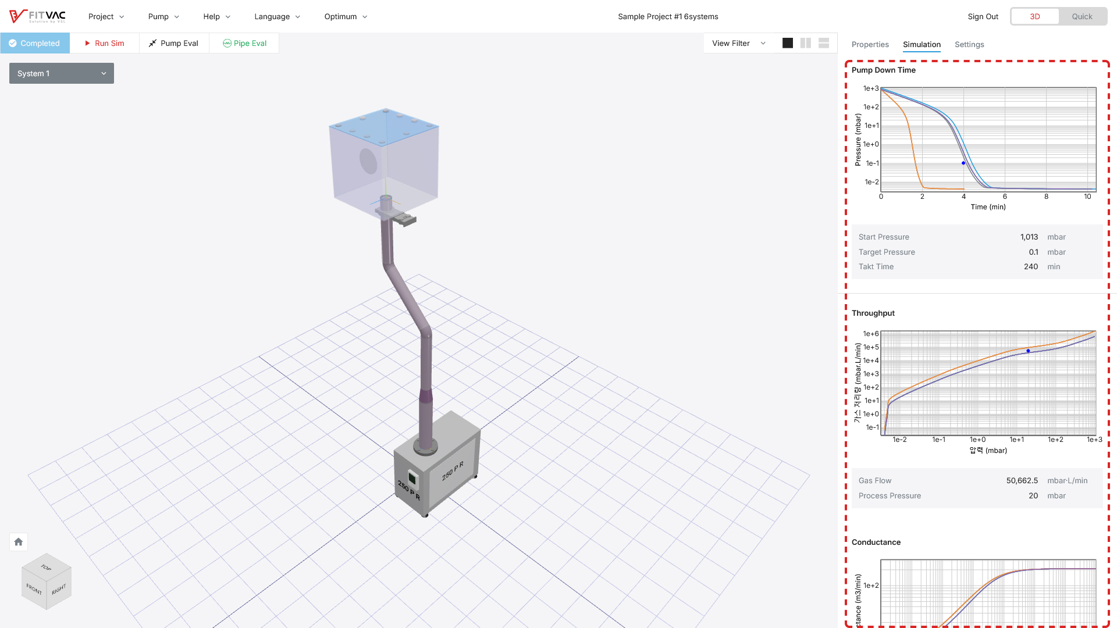
Task: Click the FITVAC logo
Action: [x=37, y=16]
